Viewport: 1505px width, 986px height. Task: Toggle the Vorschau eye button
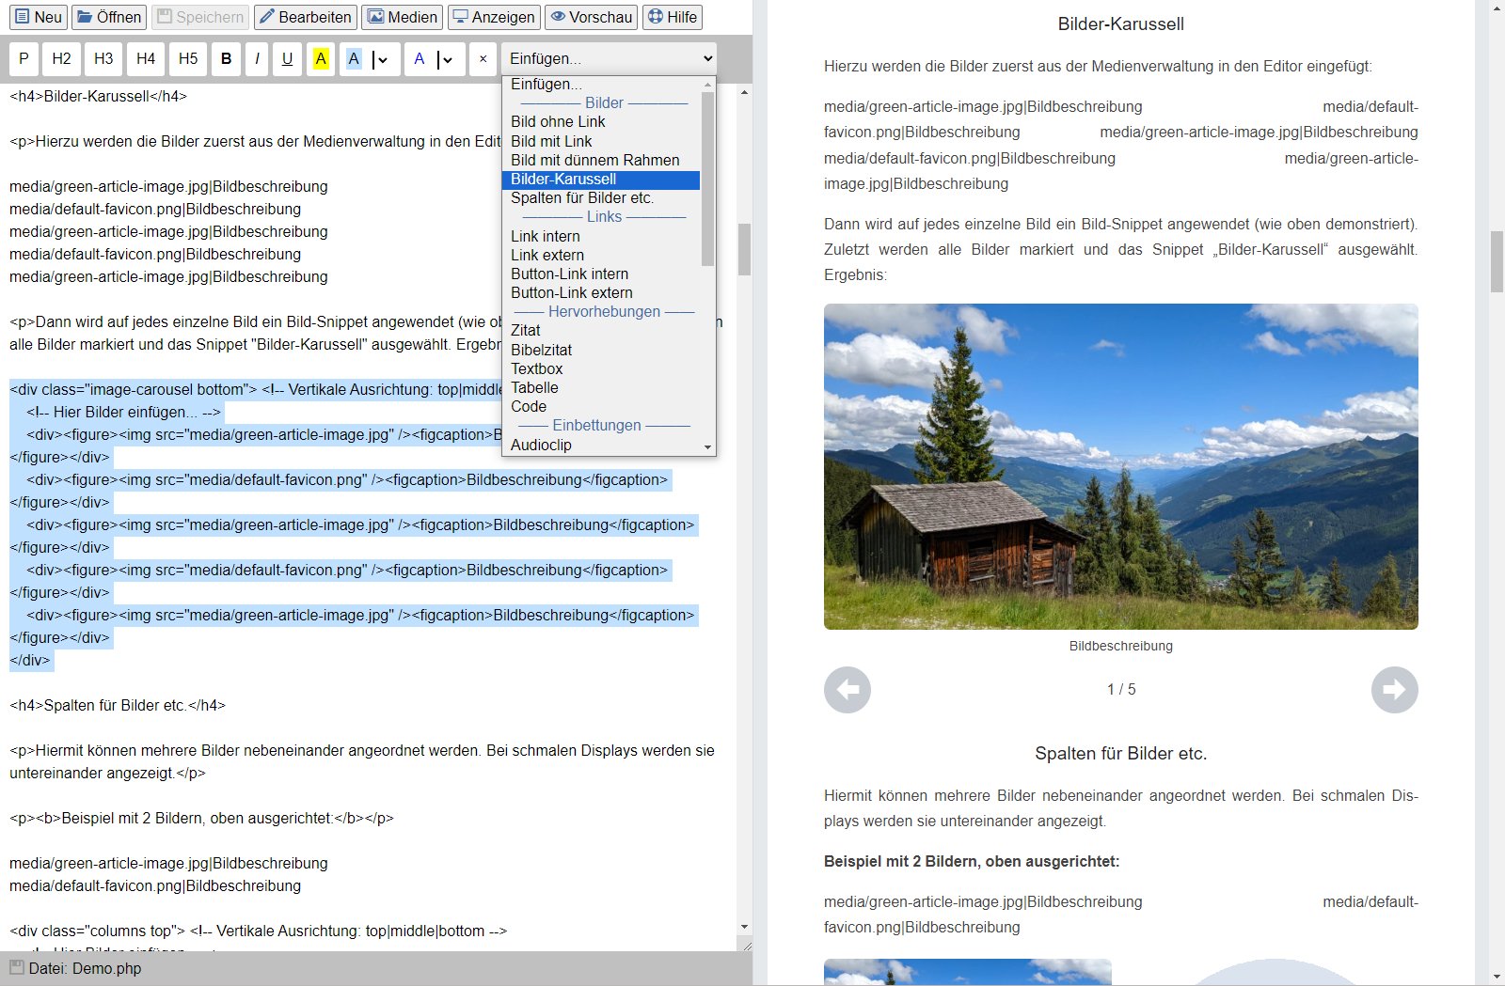591,17
